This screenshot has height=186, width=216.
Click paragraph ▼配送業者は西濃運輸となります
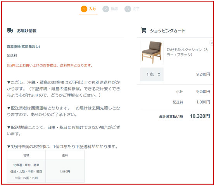tap(63, 111)
